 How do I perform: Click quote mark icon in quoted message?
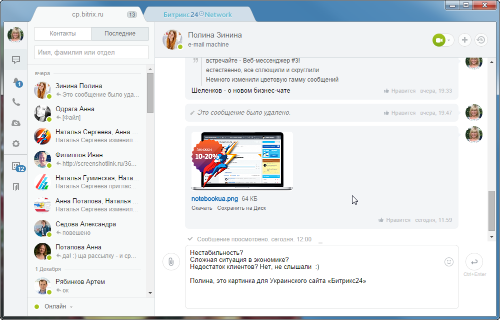tap(196, 61)
